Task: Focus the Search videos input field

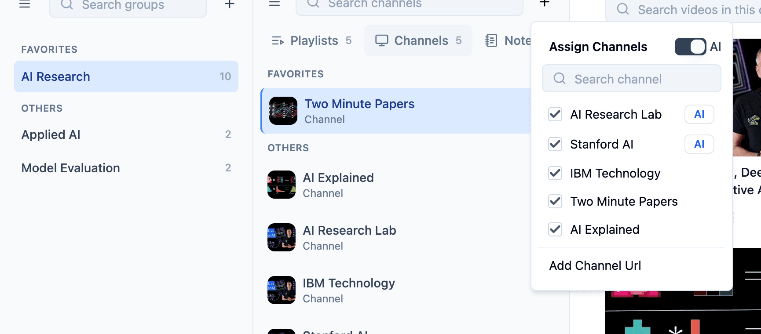Action: (x=683, y=11)
